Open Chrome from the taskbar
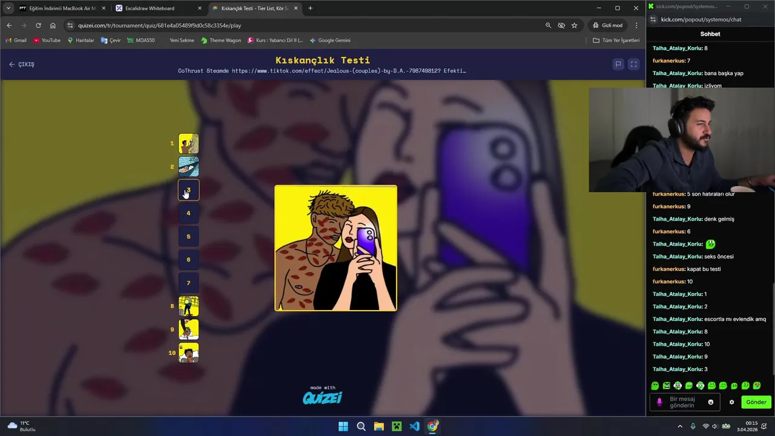Image resolution: width=775 pixels, height=436 pixels. tap(432, 426)
